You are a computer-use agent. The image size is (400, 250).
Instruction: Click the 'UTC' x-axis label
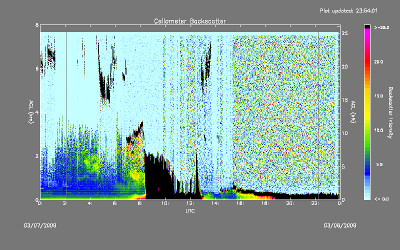[x=190, y=210]
